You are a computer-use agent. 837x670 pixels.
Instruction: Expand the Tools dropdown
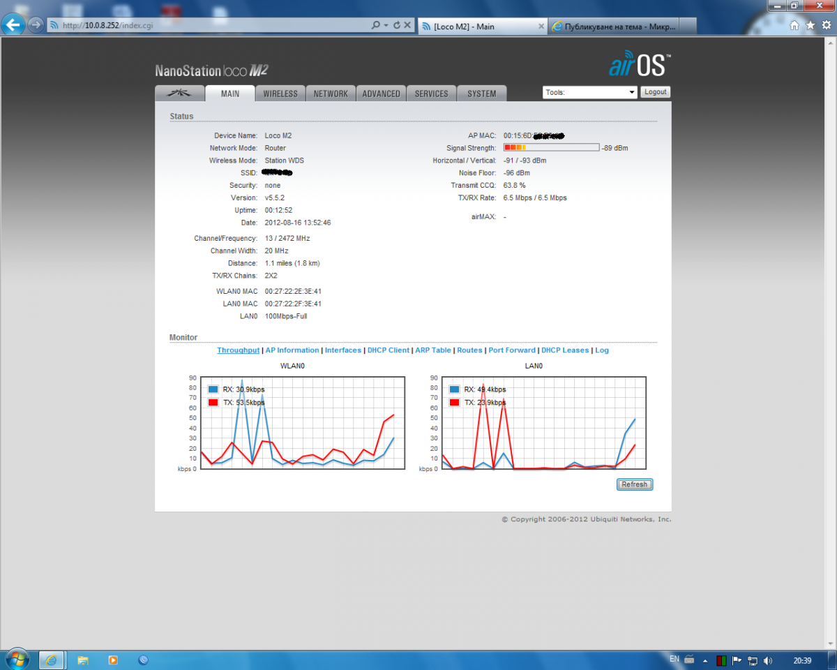(590, 92)
